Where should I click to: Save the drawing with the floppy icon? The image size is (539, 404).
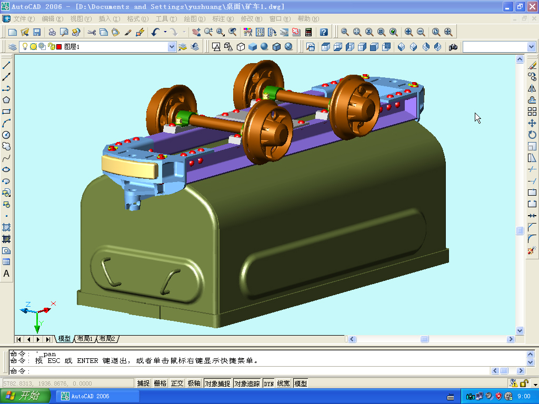37,32
